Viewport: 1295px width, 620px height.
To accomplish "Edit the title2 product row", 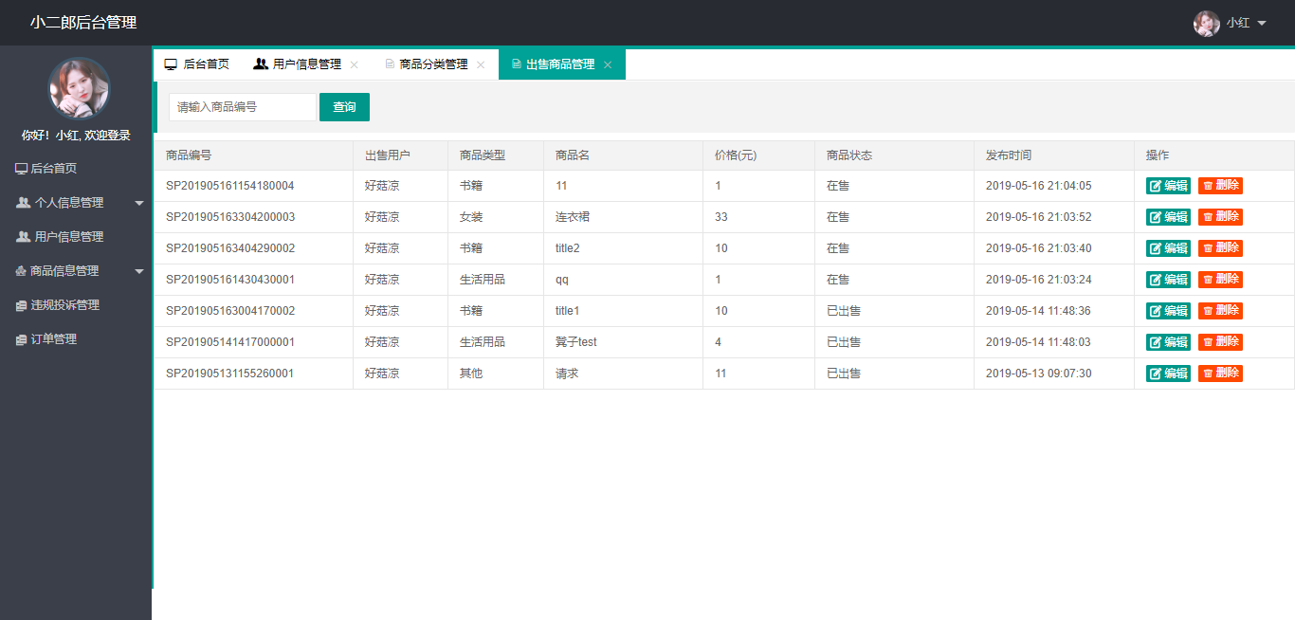I will tap(1168, 248).
